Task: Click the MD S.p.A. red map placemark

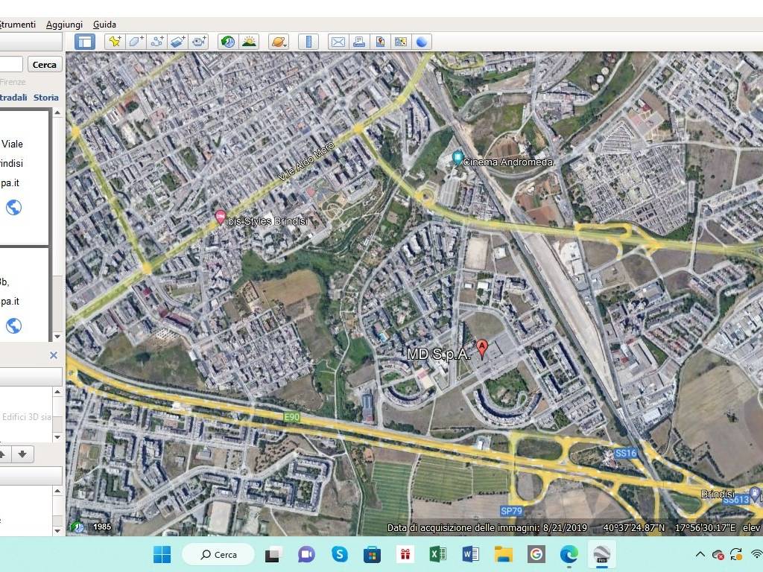Action: click(x=482, y=347)
